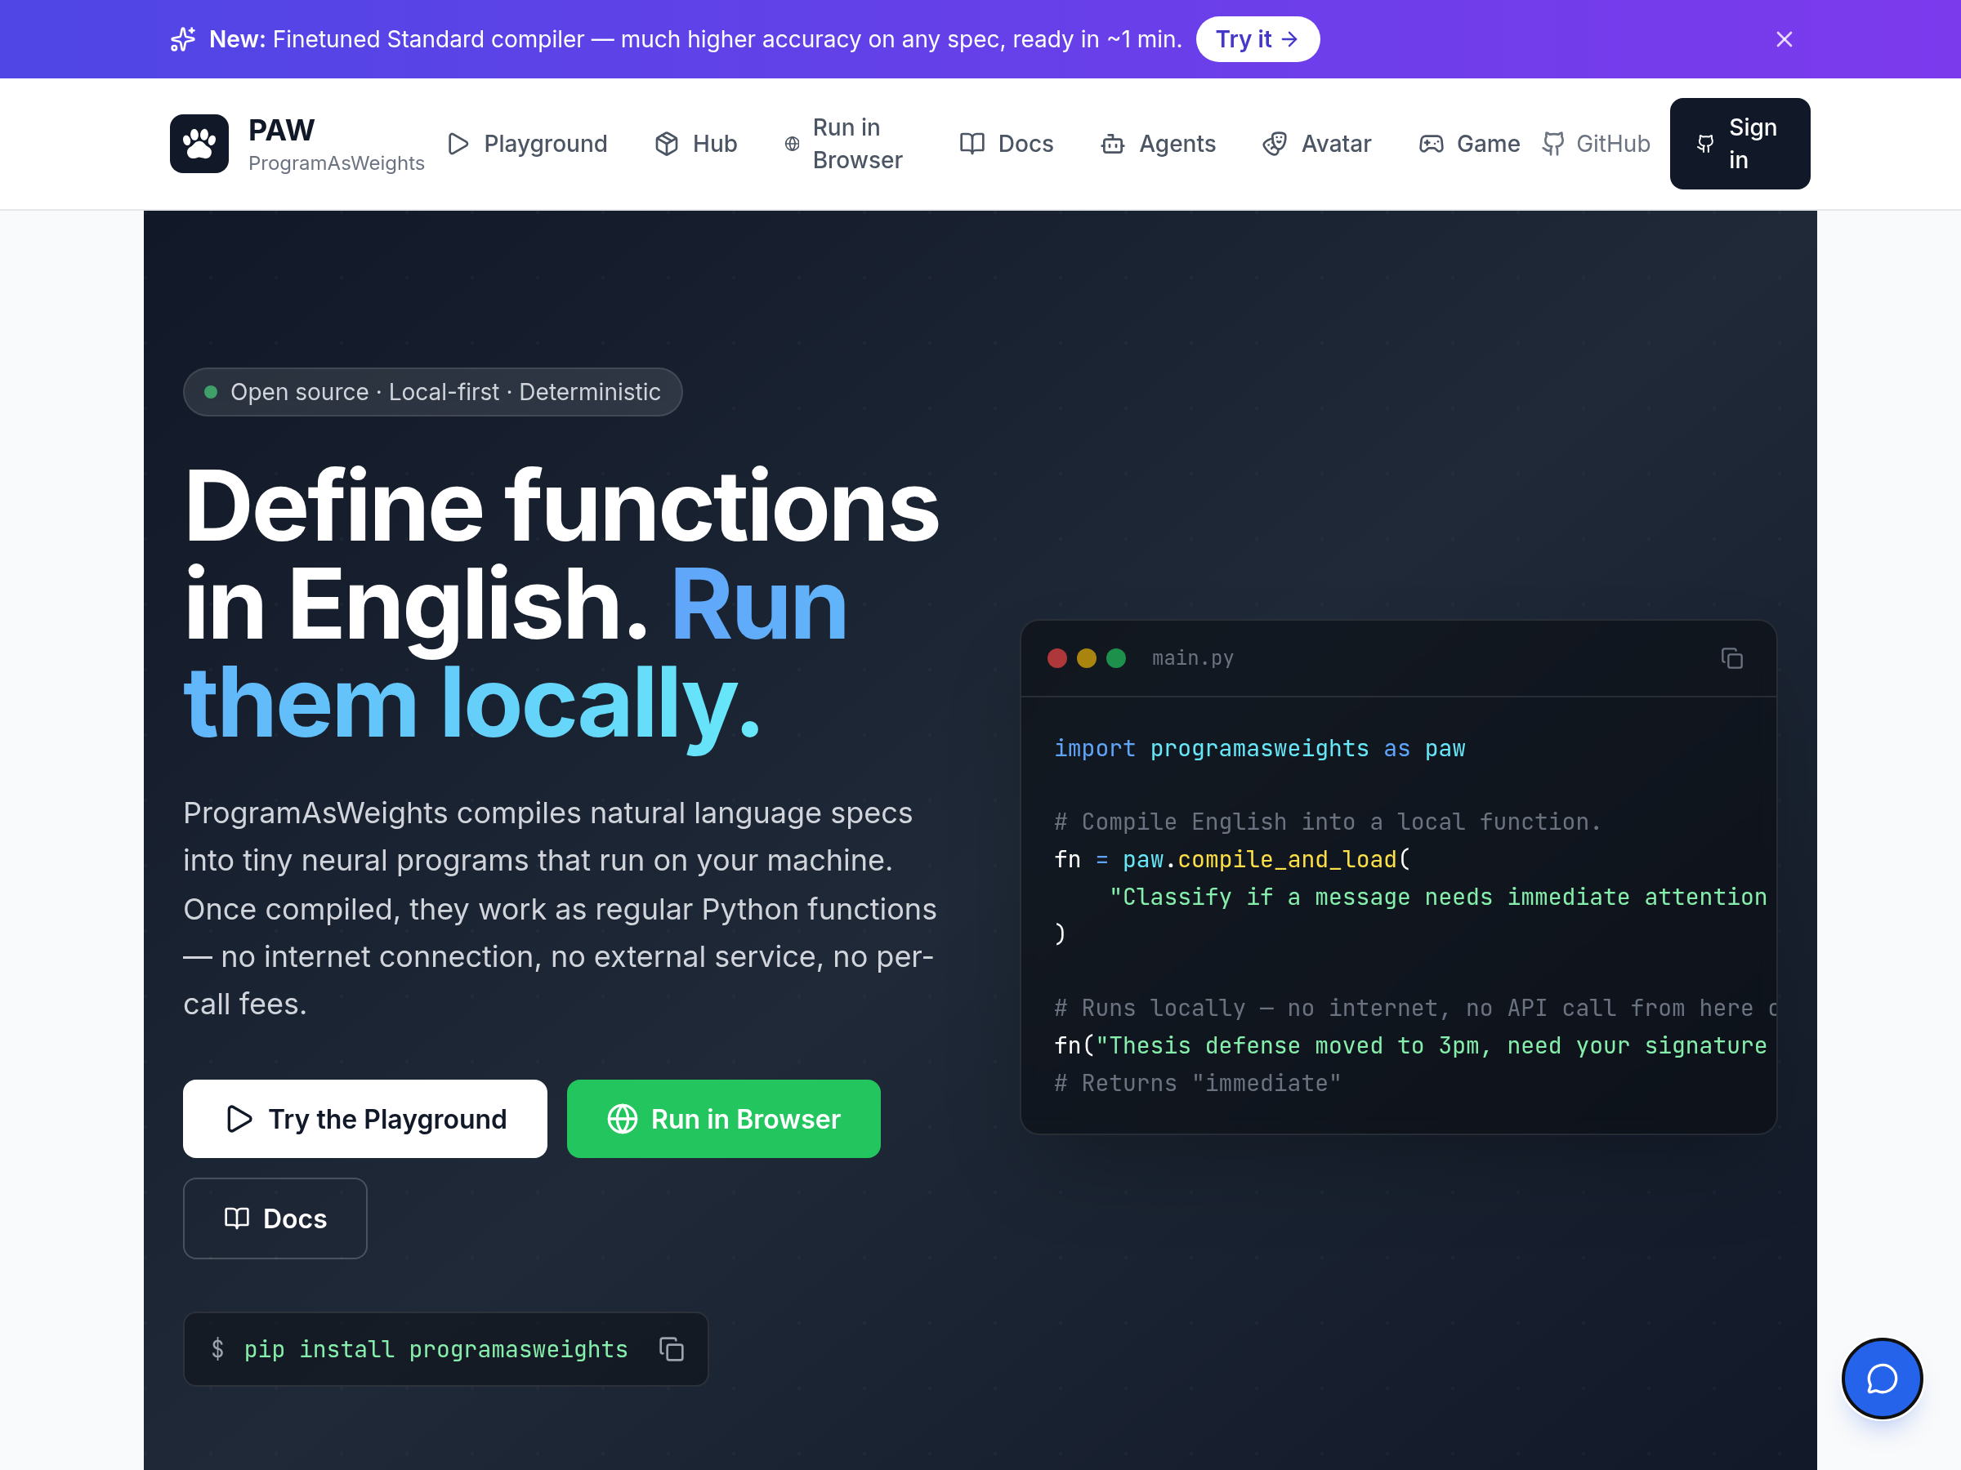Image resolution: width=1961 pixels, height=1470 pixels.
Task: Open the Playground nav link
Action: click(528, 144)
